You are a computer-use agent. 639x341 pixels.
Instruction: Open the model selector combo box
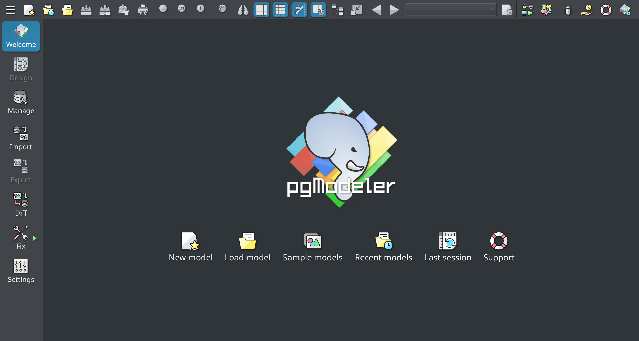450,9
